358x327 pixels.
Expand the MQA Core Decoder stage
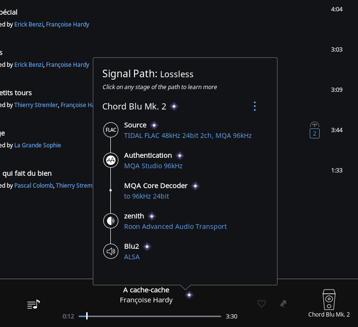pyautogui.click(x=156, y=186)
